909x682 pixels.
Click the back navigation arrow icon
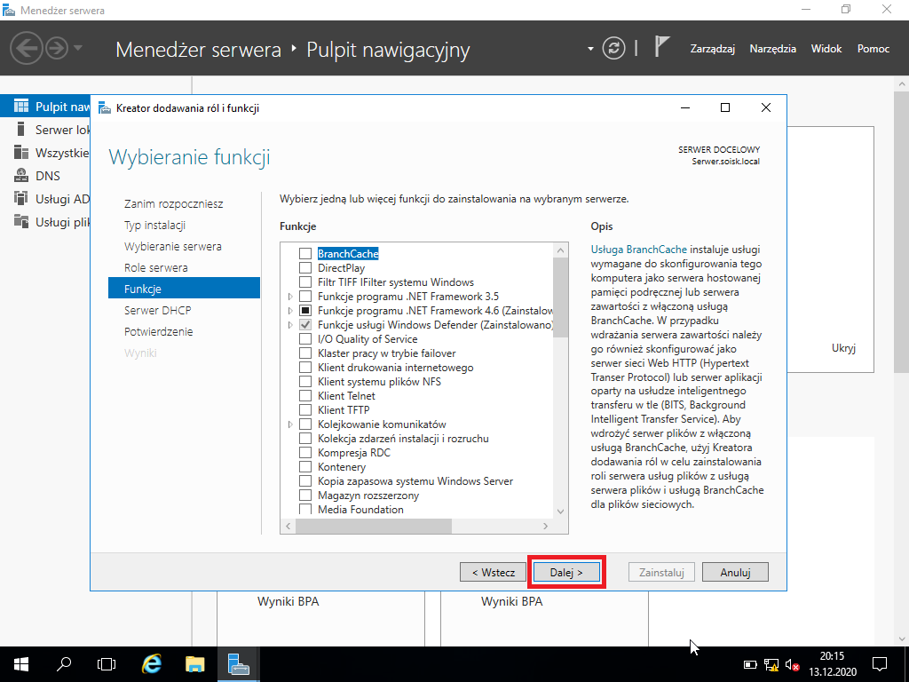[26, 48]
